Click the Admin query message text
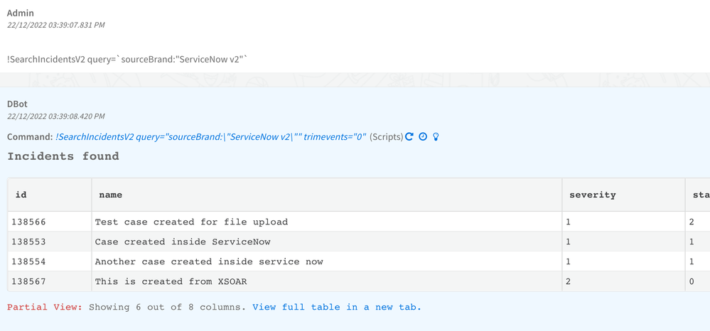 click(128, 59)
